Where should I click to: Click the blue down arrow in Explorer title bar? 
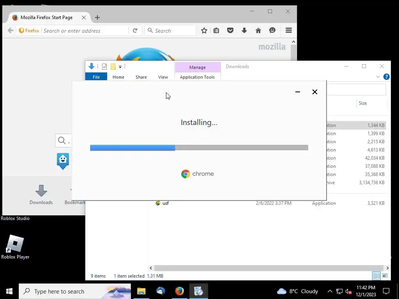(x=92, y=67)
